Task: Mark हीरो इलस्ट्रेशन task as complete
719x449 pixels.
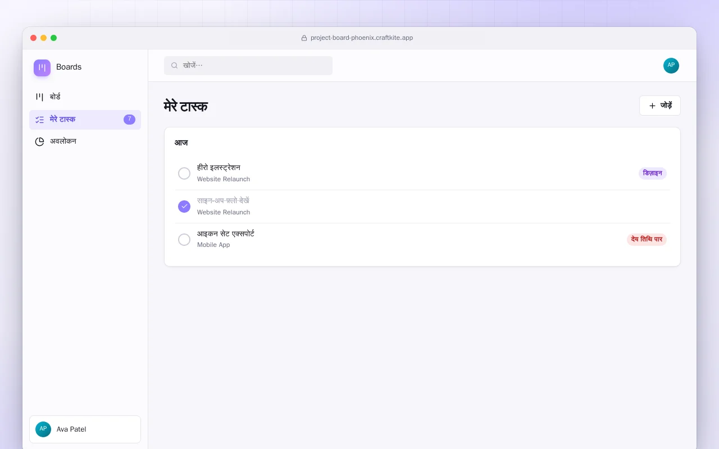Action: 184,173
